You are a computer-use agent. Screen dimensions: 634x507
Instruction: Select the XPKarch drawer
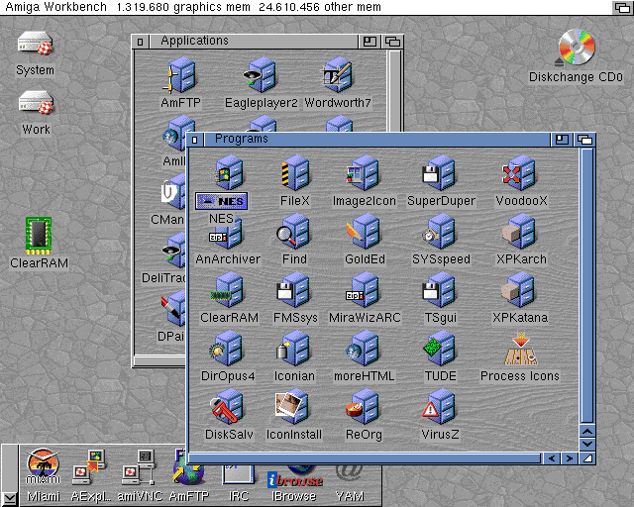(520, 232)
